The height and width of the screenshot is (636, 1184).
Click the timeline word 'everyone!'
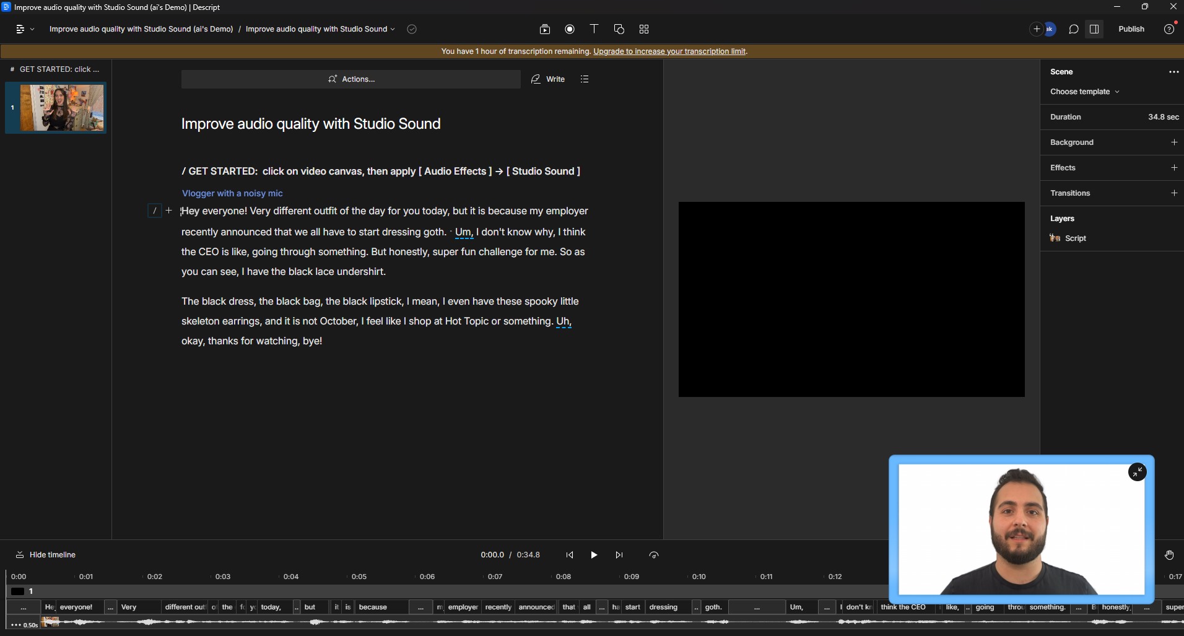(76, 607)
